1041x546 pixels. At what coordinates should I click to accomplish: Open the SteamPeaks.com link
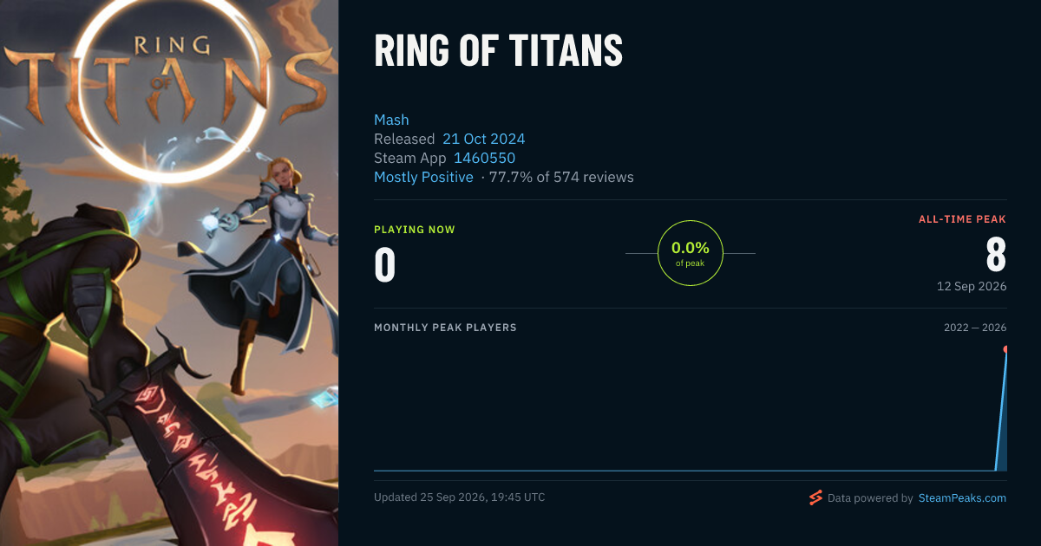tap(962, 498)
